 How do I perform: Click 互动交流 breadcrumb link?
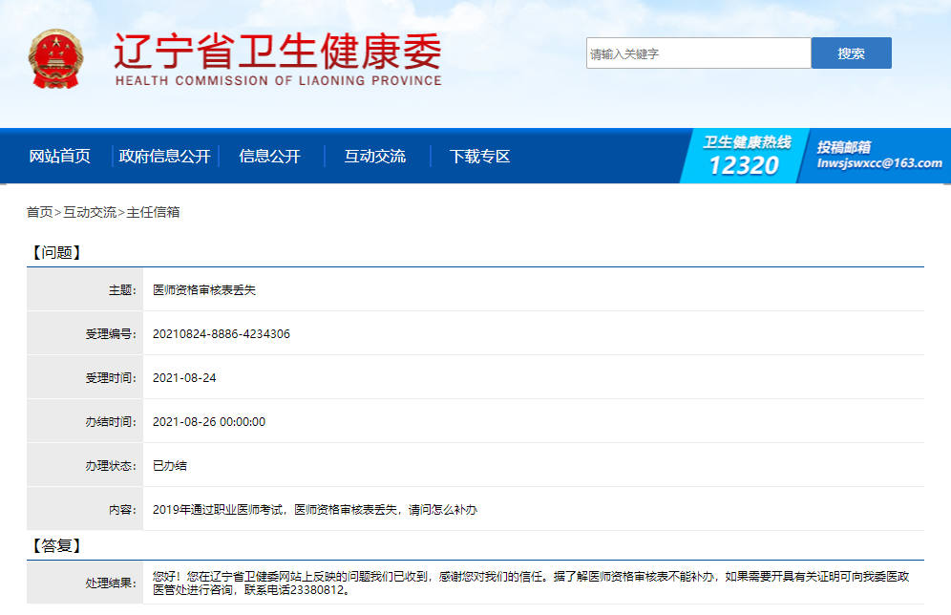point(90,212)
